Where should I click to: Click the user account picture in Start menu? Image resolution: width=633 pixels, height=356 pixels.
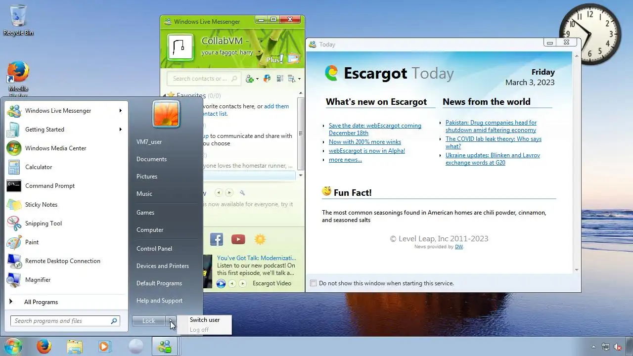[166, 114]
